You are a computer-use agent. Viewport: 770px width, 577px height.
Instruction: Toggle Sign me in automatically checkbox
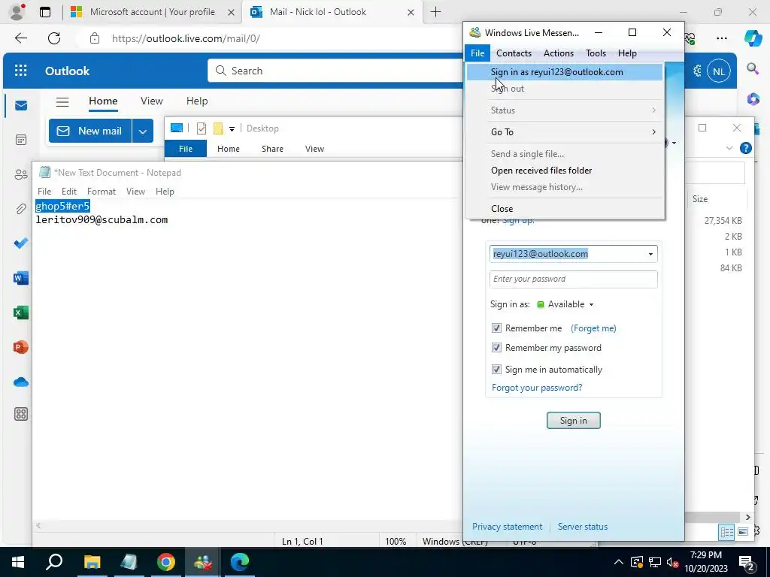click(496, 369)
